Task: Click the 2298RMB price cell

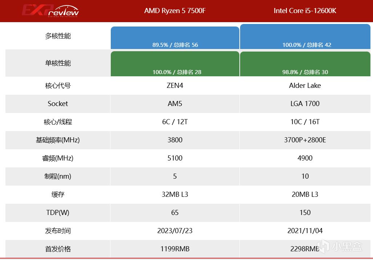Action: 305,249
